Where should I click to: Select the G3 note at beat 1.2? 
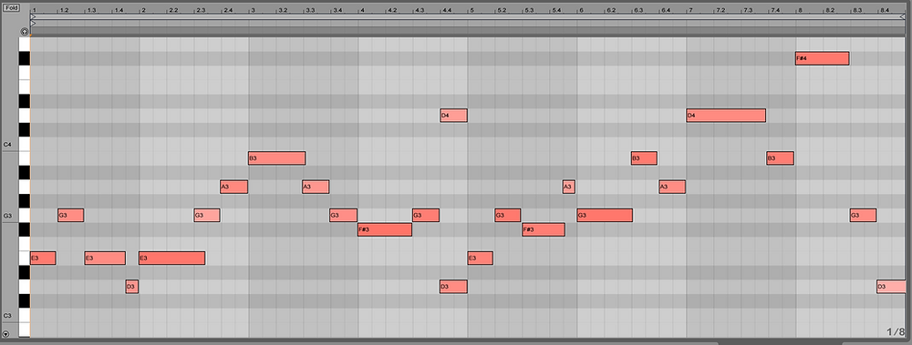coord(71,216)
